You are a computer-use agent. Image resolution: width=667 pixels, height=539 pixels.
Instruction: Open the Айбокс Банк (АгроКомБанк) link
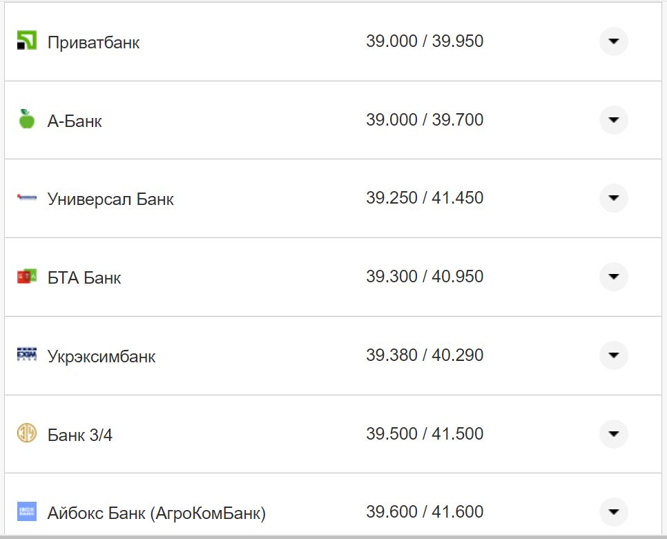click(156, 513)
